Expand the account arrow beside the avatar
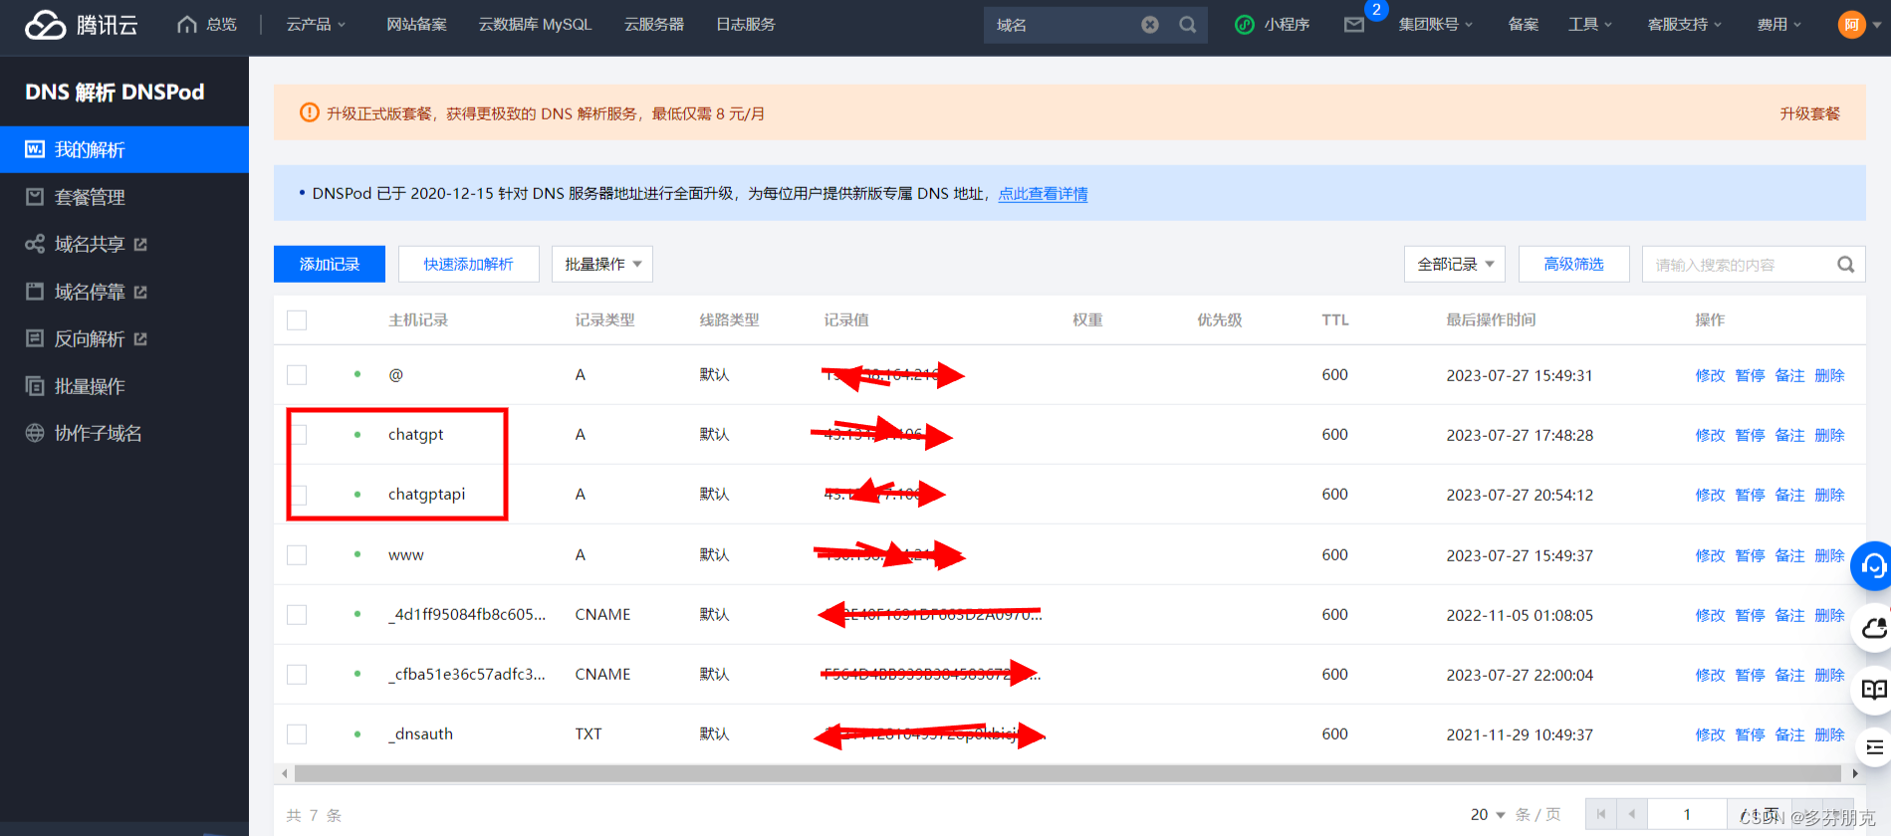 1877,25
